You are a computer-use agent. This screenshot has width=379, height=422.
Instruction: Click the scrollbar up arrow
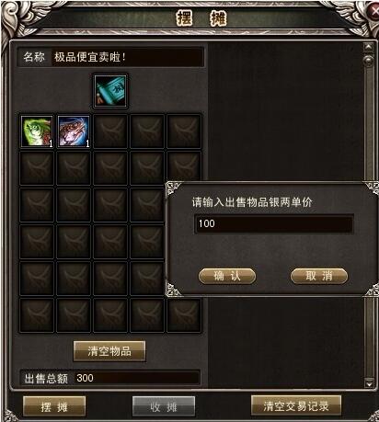[368, 47]
